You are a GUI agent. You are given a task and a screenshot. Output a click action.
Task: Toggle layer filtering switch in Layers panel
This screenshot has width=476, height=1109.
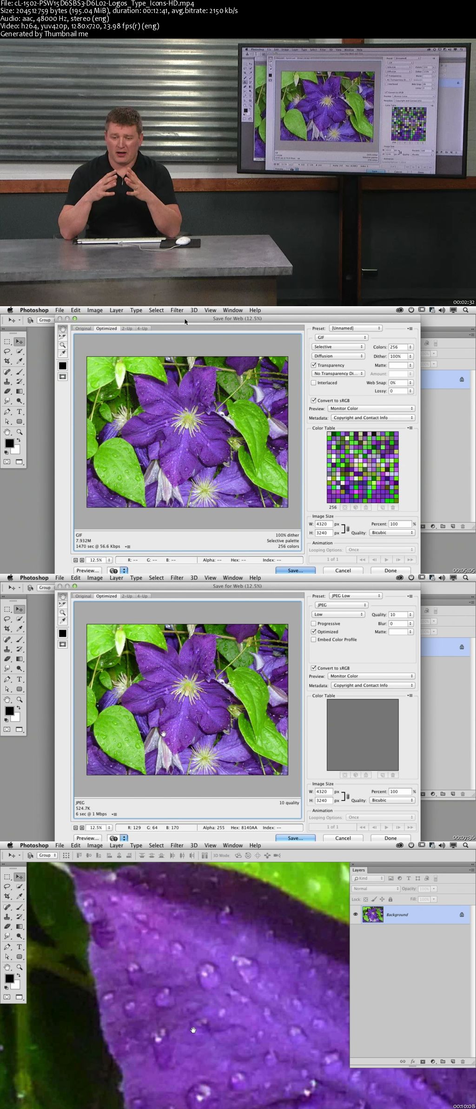(x=436, y=878)
